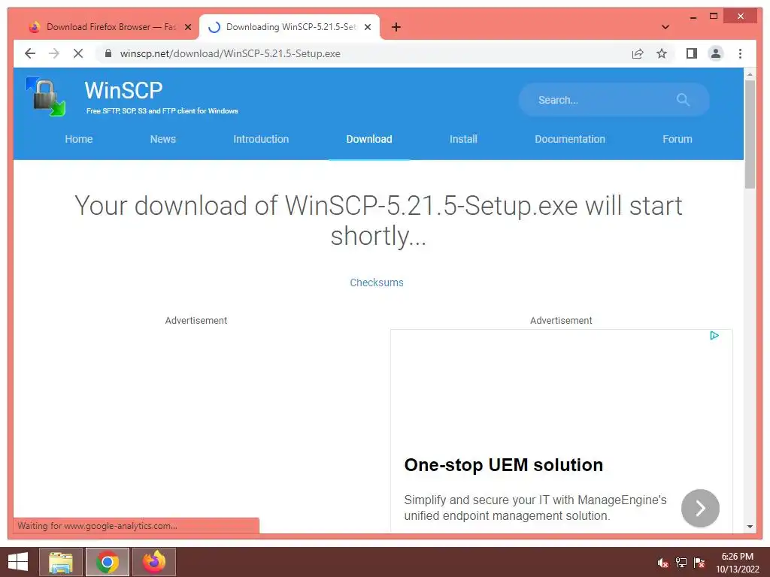The image size is (770, 577).
Task: Open Action Center flag icon
Action: (x=699, y=563)
